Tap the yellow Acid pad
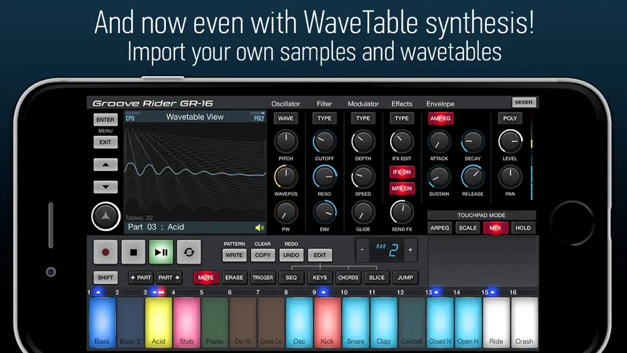 pos(159,322)
